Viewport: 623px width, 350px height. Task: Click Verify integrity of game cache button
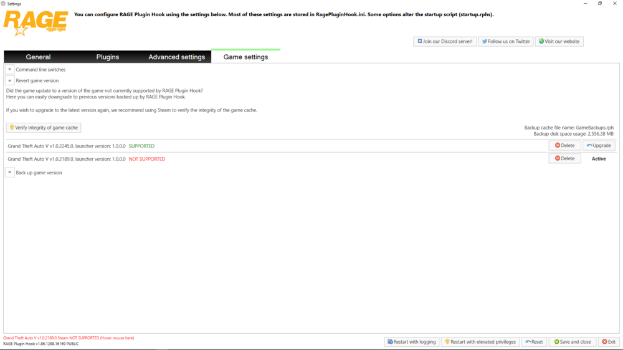point(44,128)
